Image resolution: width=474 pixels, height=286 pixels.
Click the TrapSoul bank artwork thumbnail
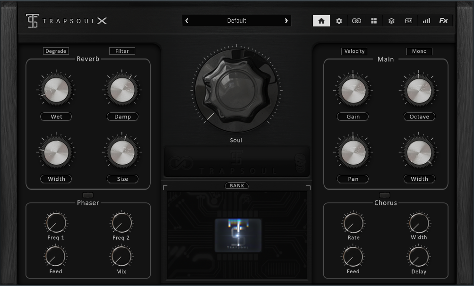pos(238,235)
